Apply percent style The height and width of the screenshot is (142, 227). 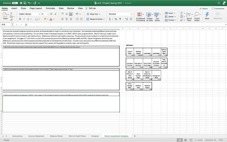[116, 19]
